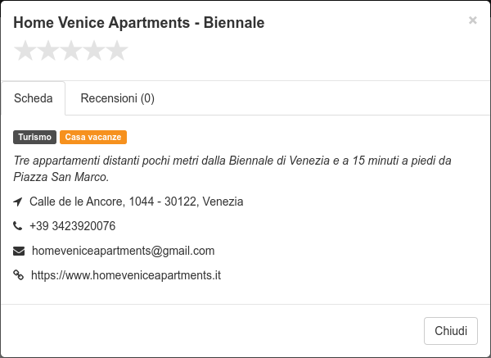Screen dimensions: 491x358
Task: Select the Casa vacanze orange badge
Action: (93, 138)
